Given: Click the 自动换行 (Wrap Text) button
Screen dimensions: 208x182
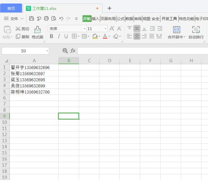Looking at the screenshot, I should pyautogui.click(x=196, y=33).
